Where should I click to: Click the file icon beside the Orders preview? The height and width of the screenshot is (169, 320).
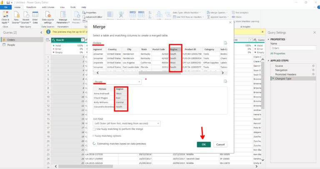coord(225,43)
